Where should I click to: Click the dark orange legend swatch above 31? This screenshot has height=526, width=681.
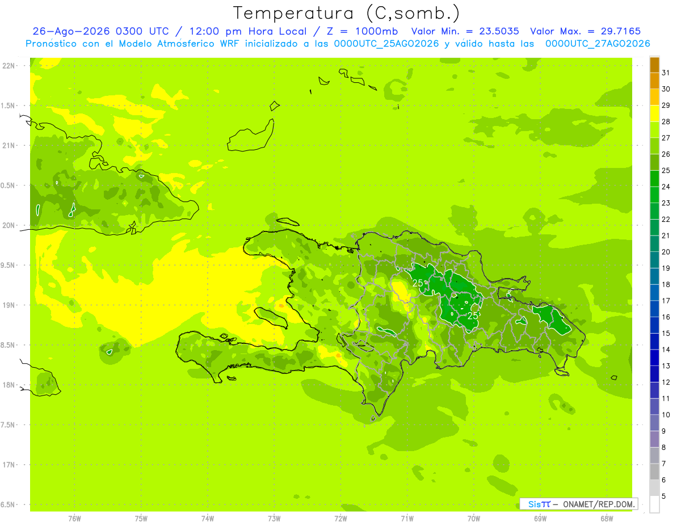[654, 65]
